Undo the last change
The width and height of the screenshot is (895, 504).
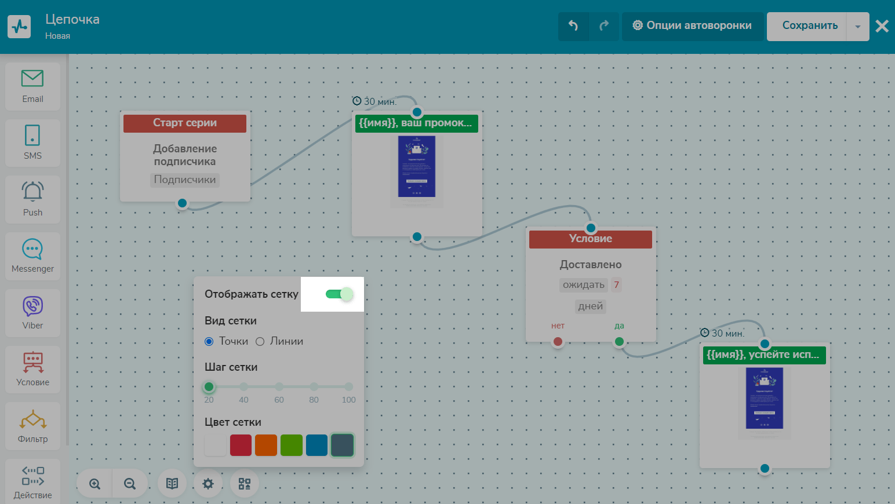pyautogui.click(x=573, y=25)
